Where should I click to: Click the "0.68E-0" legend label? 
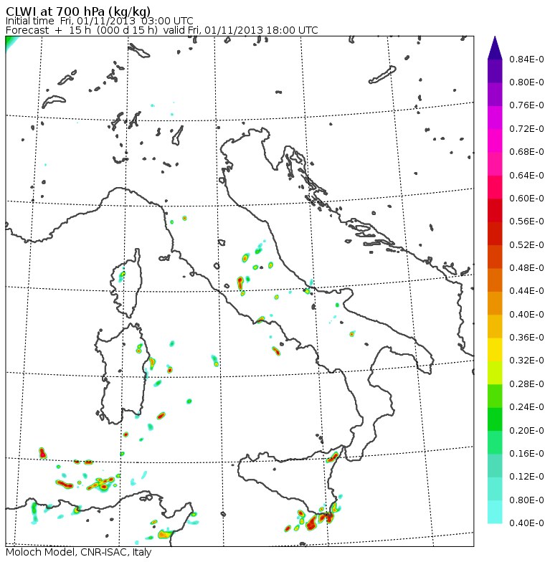coord(526,152)
